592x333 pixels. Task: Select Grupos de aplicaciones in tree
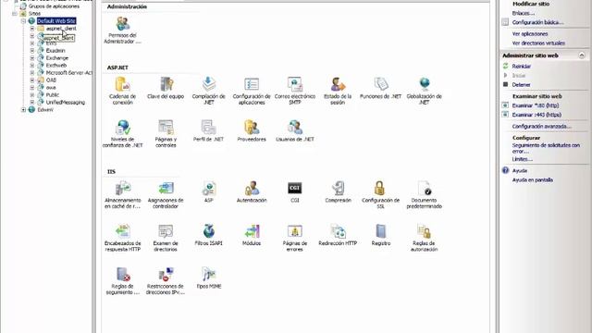tap(54, 6)
